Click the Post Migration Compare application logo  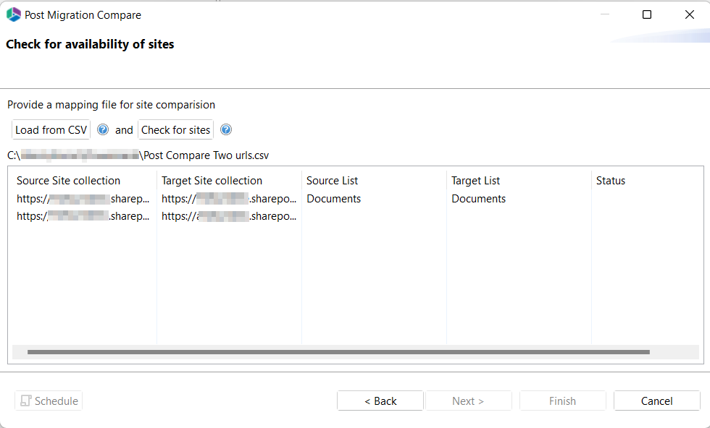(x=12, y=14)
